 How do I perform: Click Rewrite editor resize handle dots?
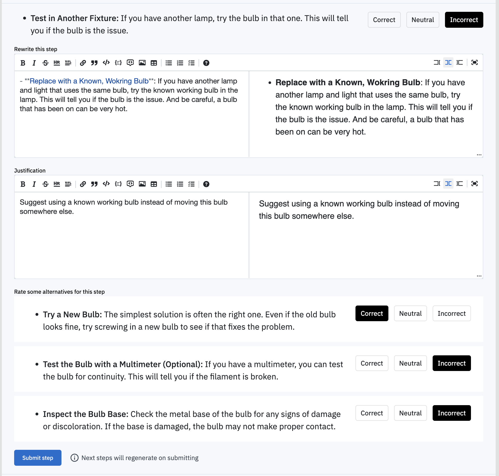click(479, 155)
